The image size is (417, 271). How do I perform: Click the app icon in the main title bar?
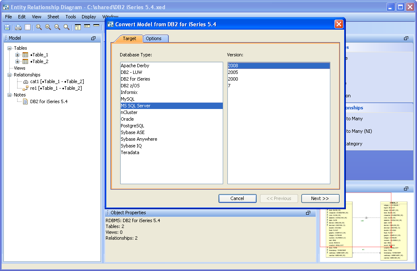click(x=6, y=7)
